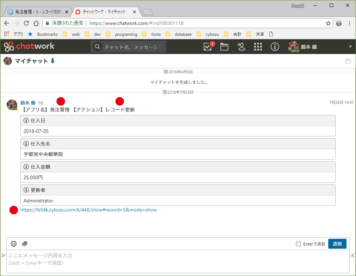This screenshot has width=356, height=276.
Task: Click the pin icon beside マイチャット
Action: (x=53, y=61)
